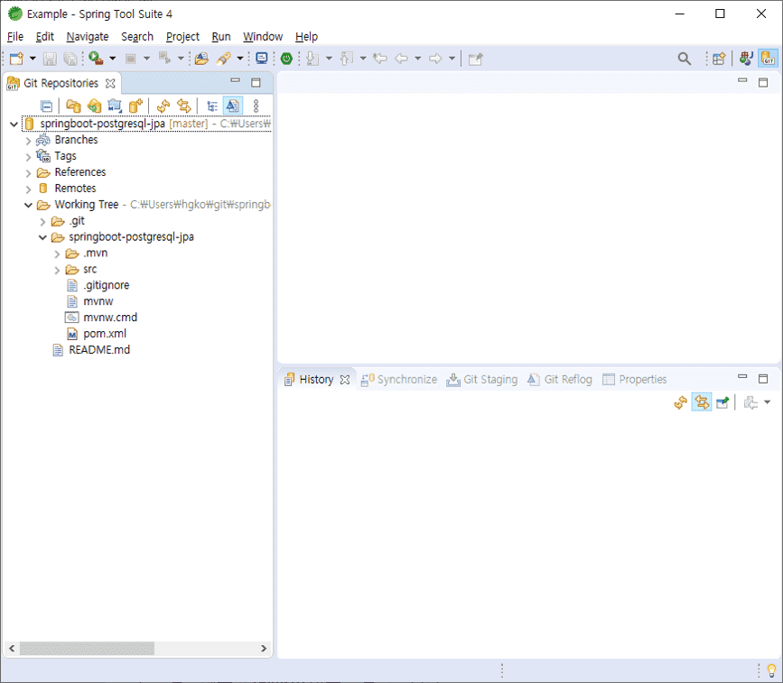783x683 pixels.
Task: Expand the Remotes node
Action: click(x=29, y=189)
